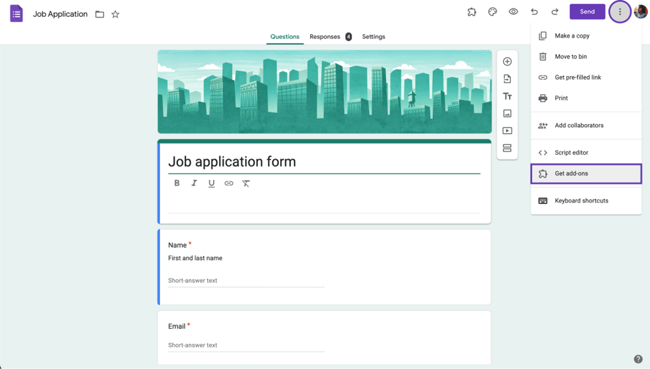650x369 pixels.
Task: Add title and description icon
Action: pos(507,96)
